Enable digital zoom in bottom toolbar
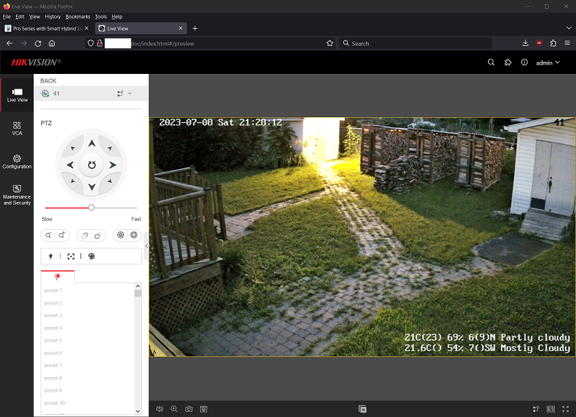This screenshot has width=576, height=417. 174,409
